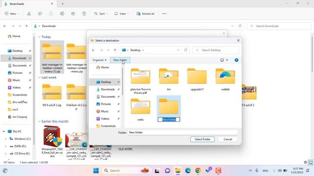Open the webs folder in dialog
The width and height of the screenshot is (314, 176).
pyautogui.click(x=140, y=110)
